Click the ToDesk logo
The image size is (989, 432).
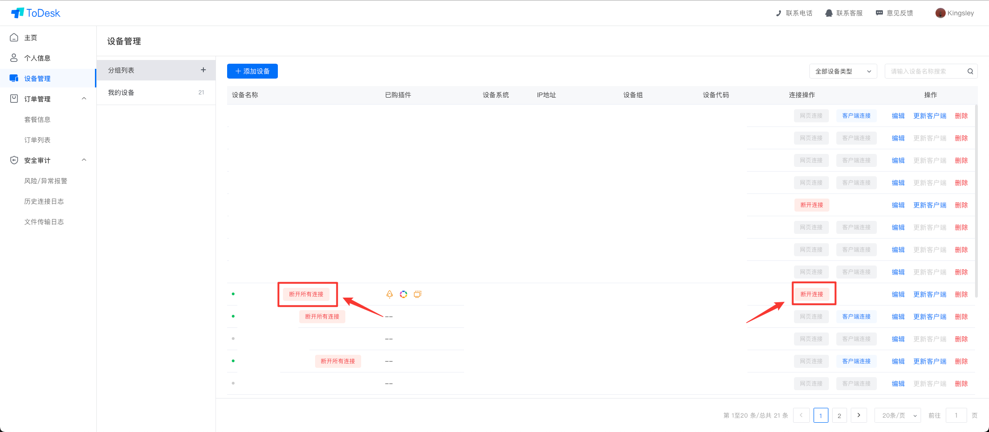point(36,13)
